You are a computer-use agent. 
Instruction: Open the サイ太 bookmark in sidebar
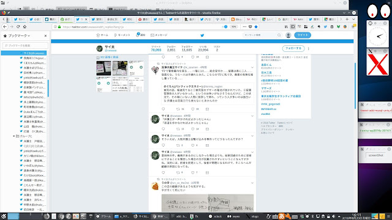click(24, 53)
